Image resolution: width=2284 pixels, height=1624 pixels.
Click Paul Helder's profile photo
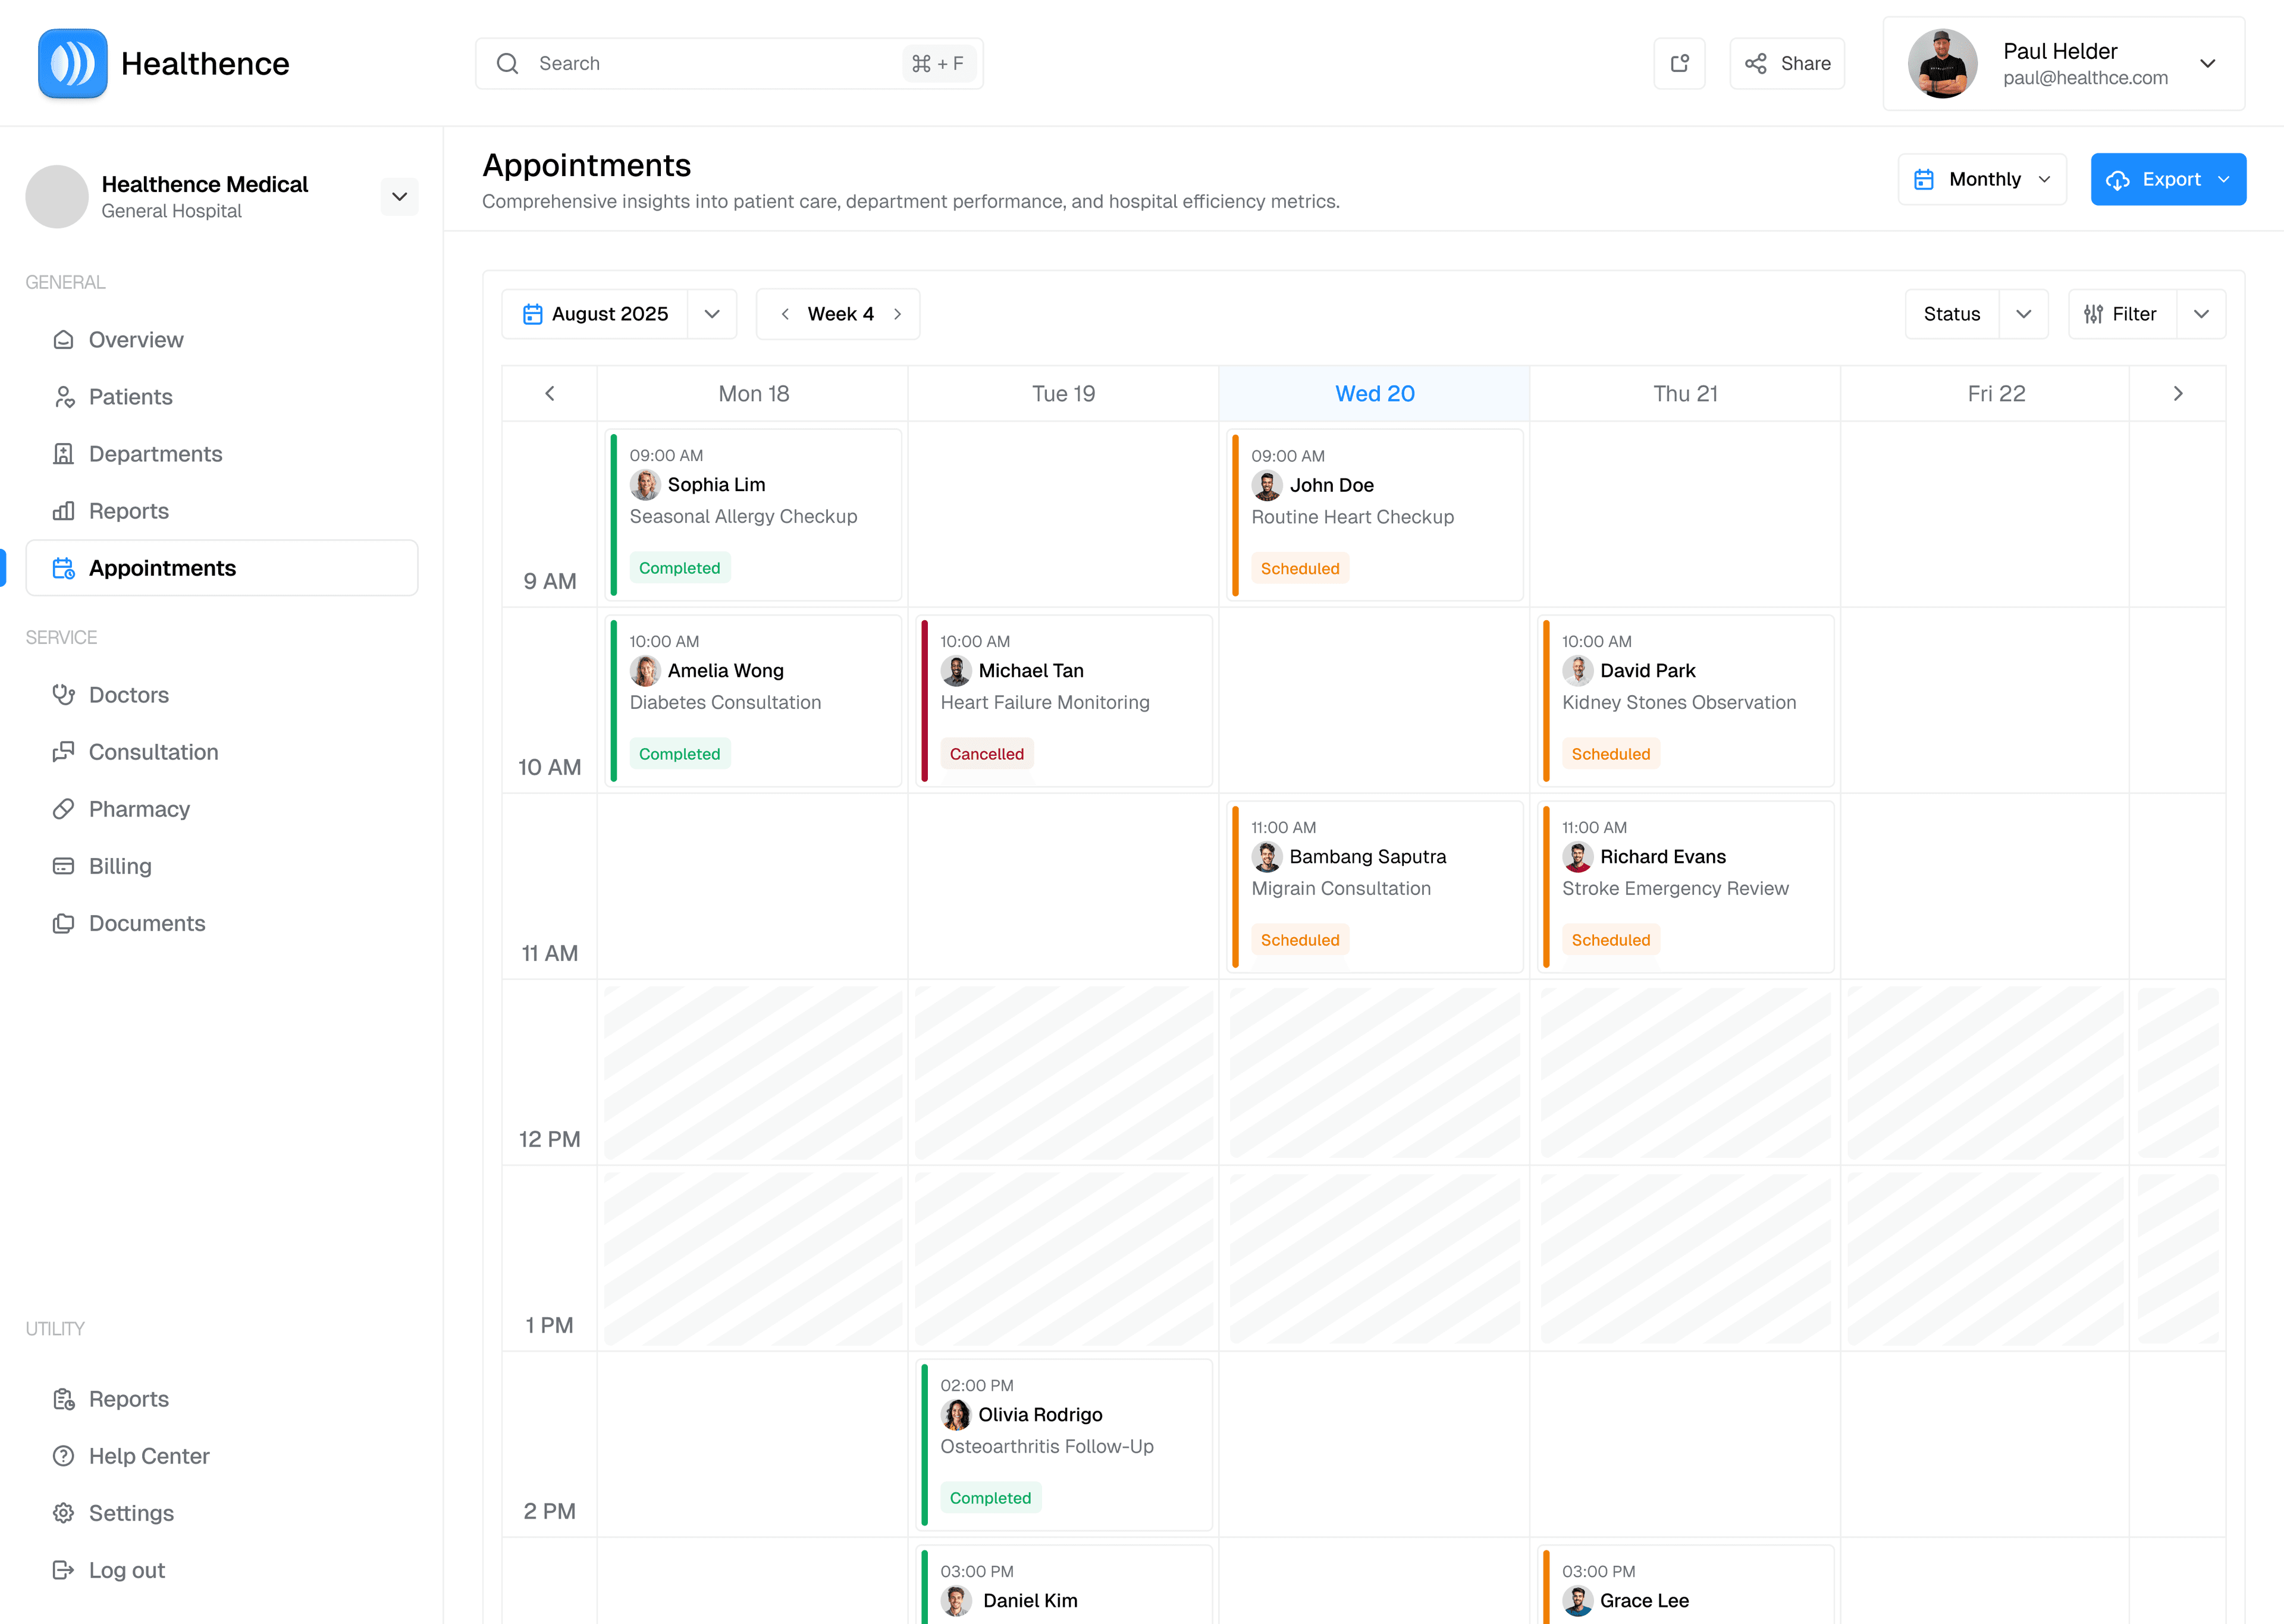coord(1942,63)
